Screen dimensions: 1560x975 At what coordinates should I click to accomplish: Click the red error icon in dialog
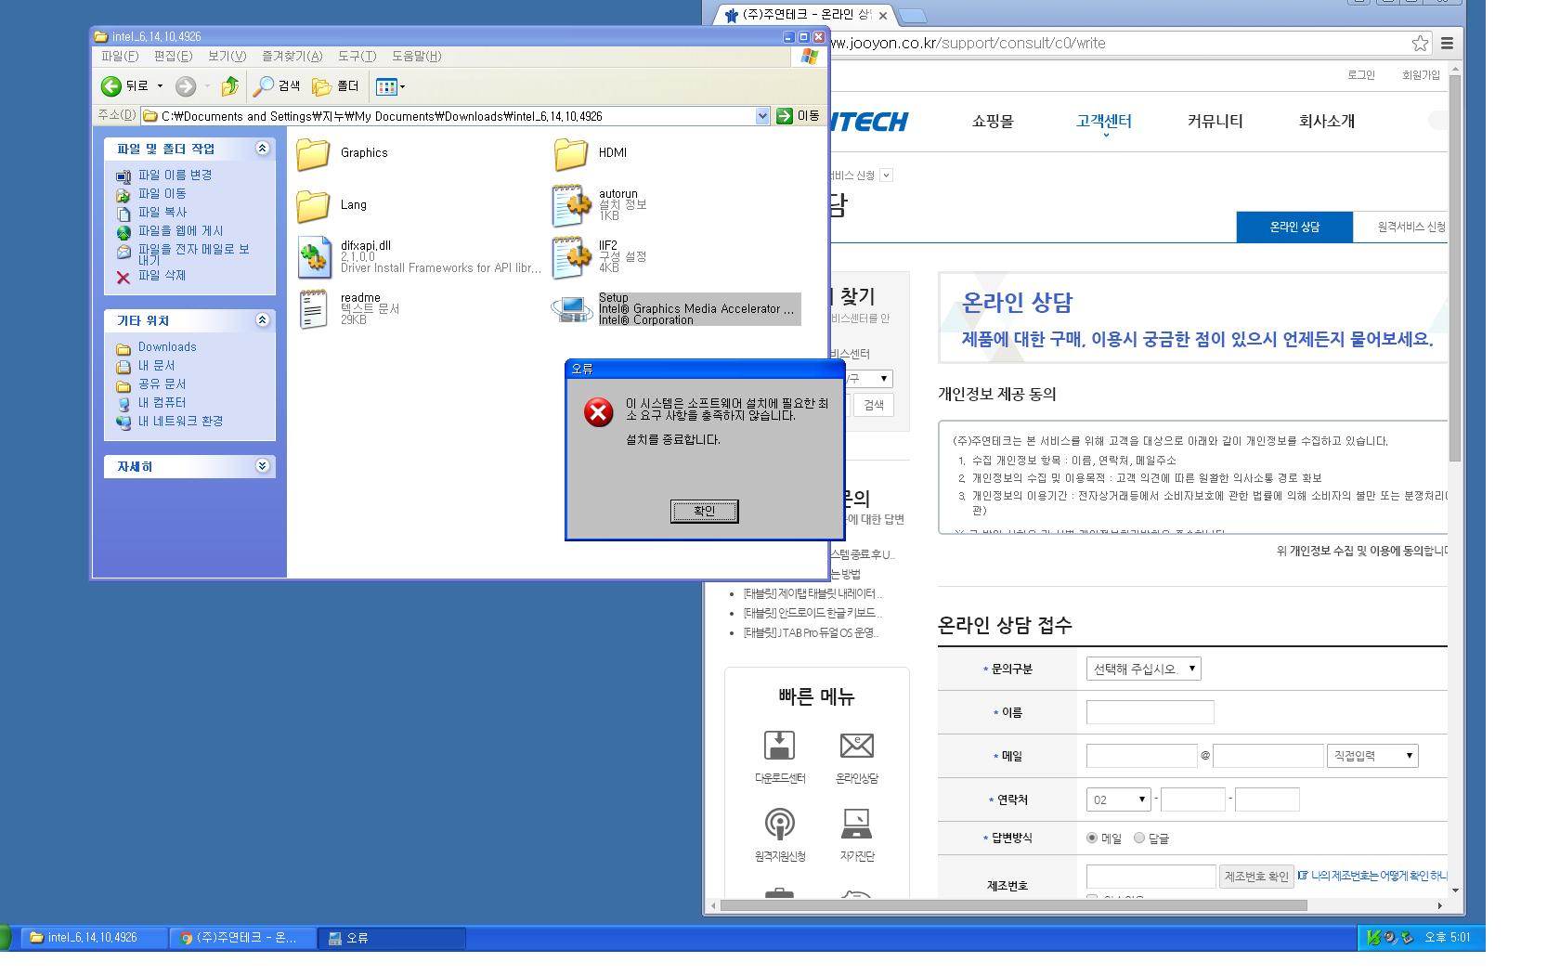[x=599, y=412]
